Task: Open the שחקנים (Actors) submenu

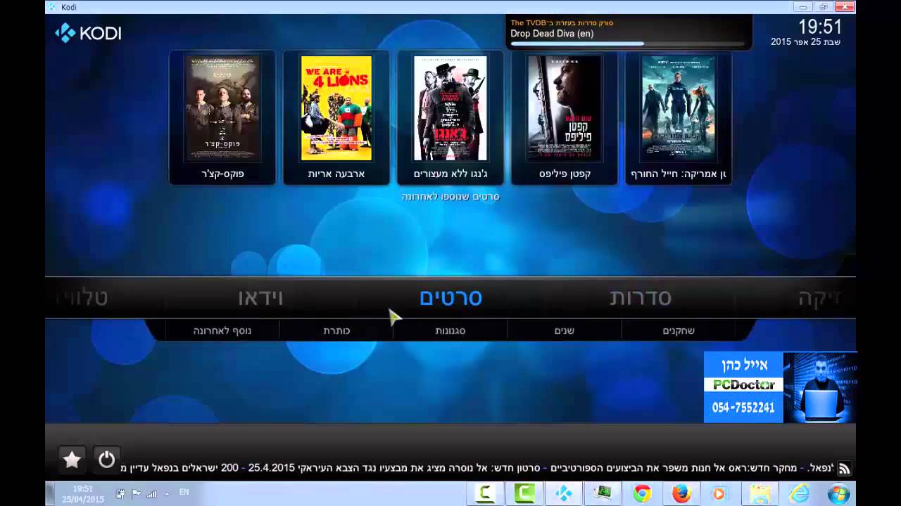Action: (x=679, y=330)
